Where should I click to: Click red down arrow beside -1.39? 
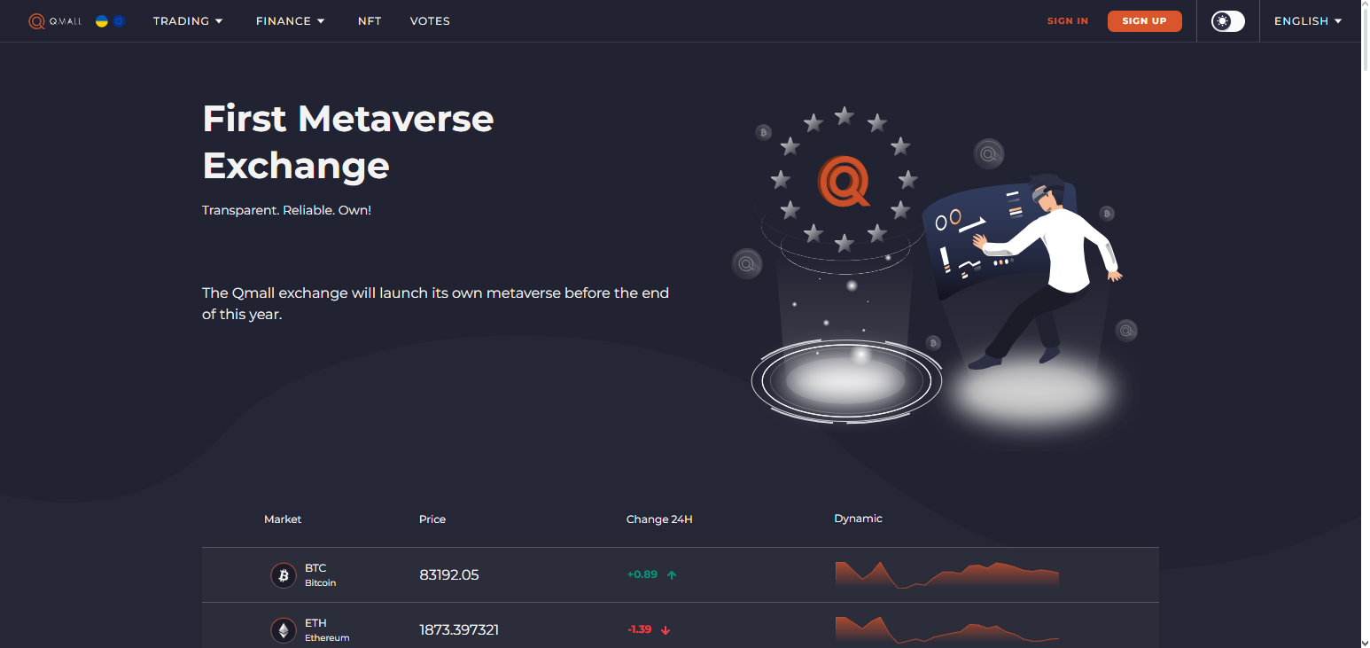[666, 630]
